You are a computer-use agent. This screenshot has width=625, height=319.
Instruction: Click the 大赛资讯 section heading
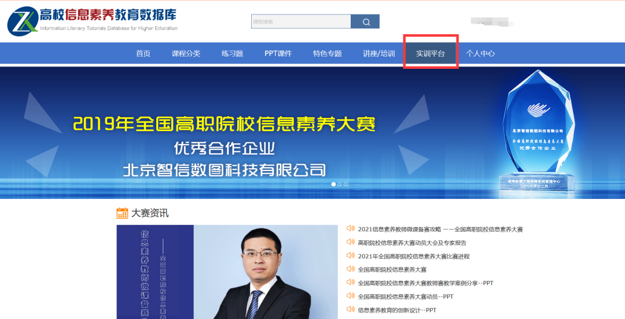150,213
